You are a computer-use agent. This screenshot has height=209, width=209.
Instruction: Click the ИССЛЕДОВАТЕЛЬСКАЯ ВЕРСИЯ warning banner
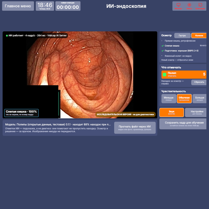tap(125, 114)
